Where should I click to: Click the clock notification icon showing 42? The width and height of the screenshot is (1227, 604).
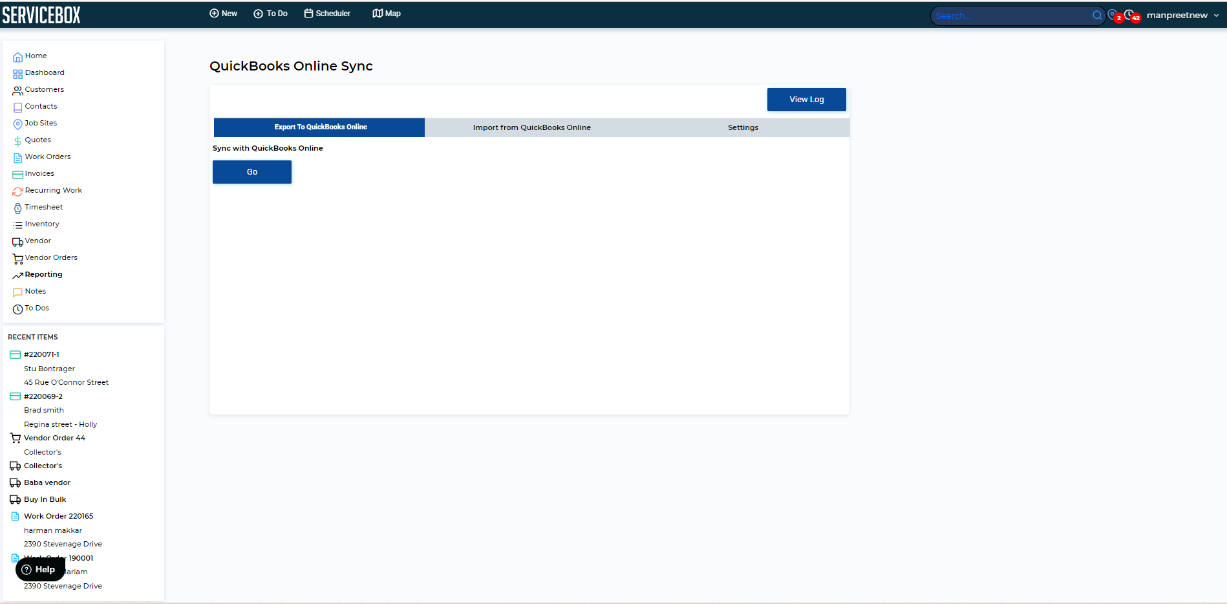point(1129,14)
